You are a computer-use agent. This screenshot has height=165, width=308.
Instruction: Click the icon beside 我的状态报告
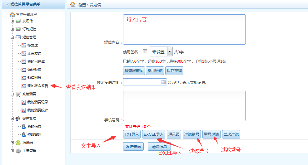(24, 86)
